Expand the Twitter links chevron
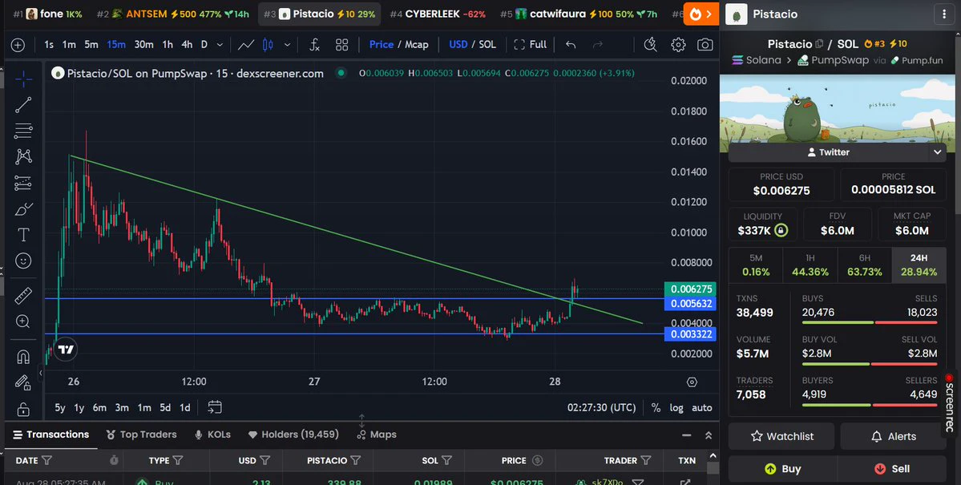The width and height of the screenshot is (961, 485). (937, 152)
